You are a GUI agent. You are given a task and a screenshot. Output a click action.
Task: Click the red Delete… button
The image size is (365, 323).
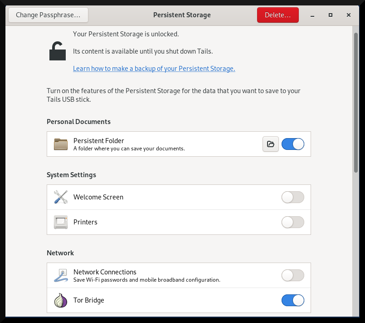click(x=277, y=15)
